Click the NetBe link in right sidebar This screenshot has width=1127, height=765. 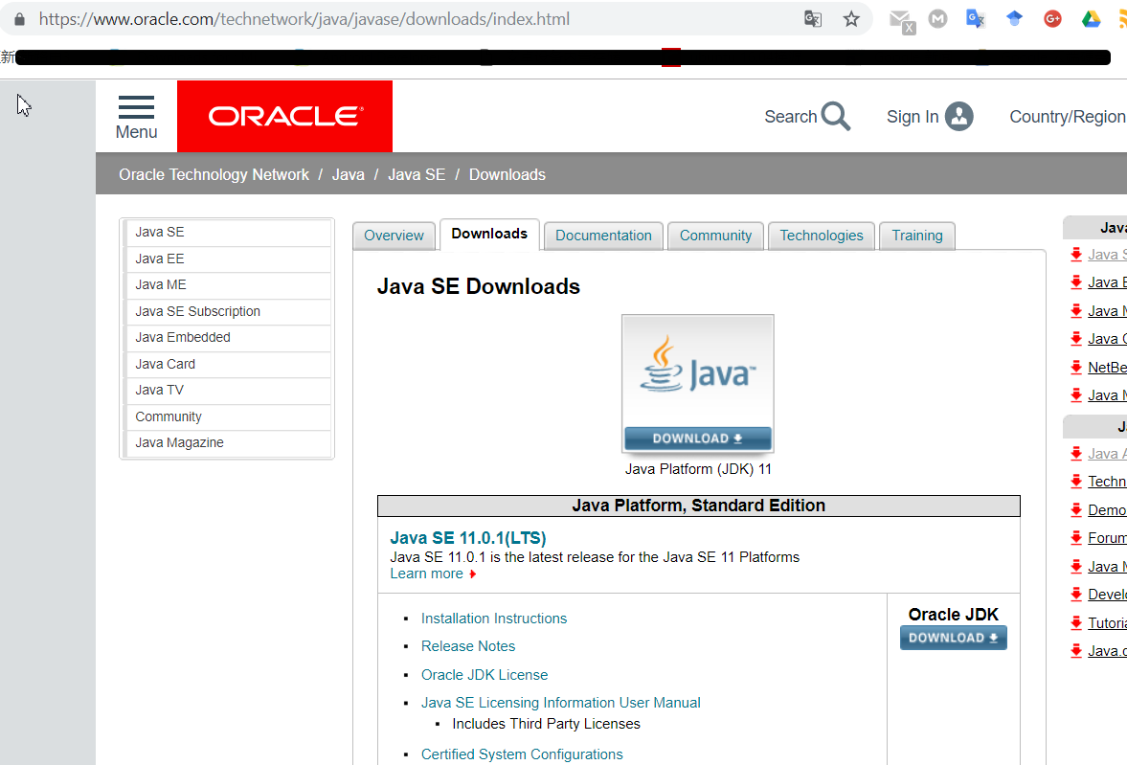coord(1107,368)
